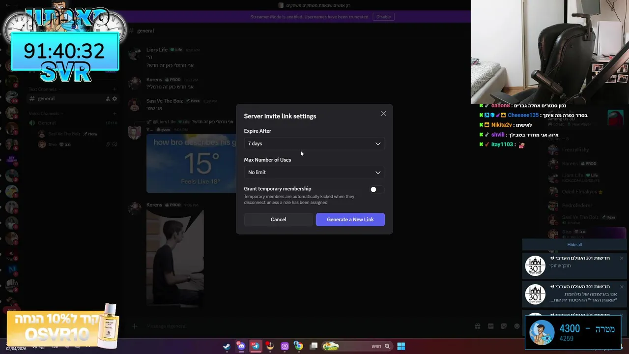The image size is (629, 354).
Task: Click shvili username in stream chat
Action: (498, 135)
